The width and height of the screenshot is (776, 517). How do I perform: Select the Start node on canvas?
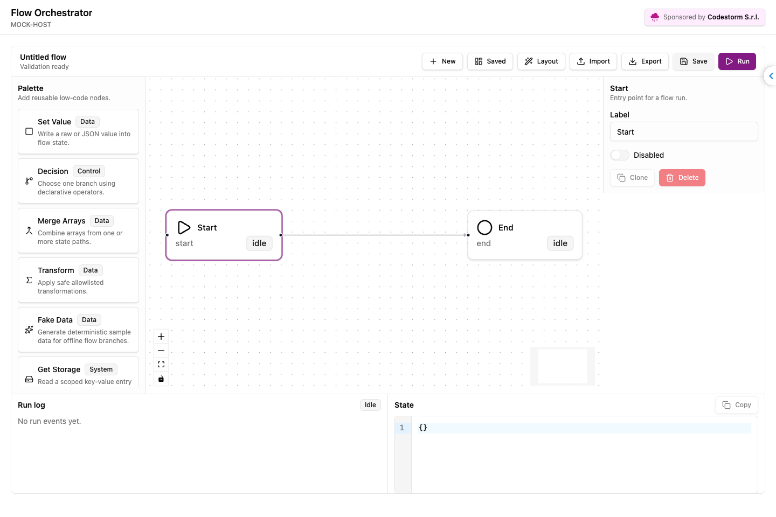tap(224, 235)
